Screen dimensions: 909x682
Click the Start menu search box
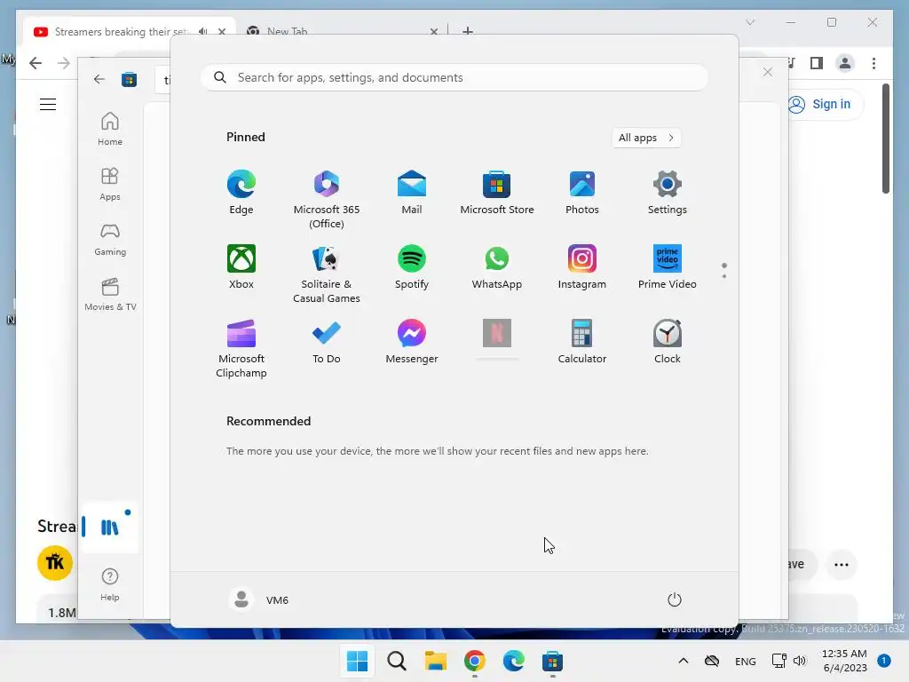coord(454,78)
